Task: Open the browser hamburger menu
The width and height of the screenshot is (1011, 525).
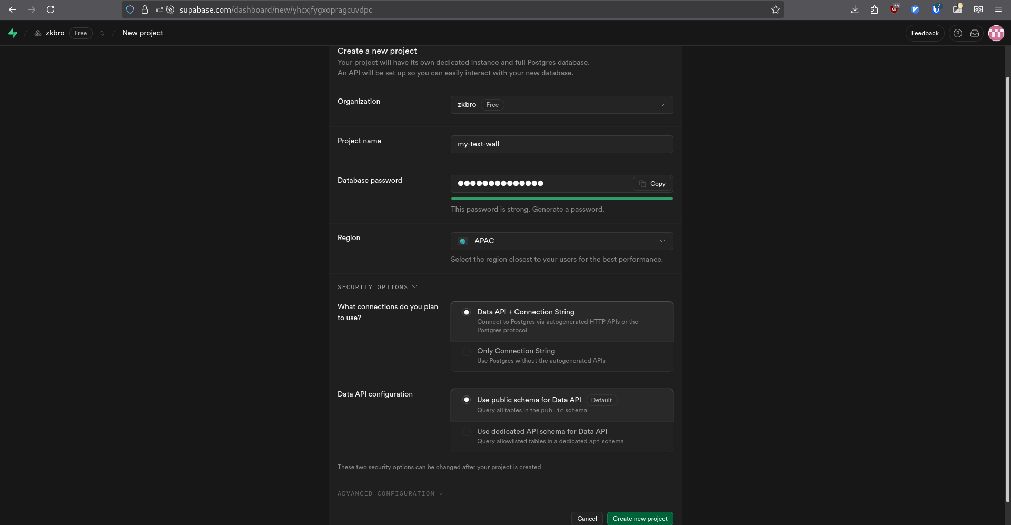Action: tap(998, 9)
